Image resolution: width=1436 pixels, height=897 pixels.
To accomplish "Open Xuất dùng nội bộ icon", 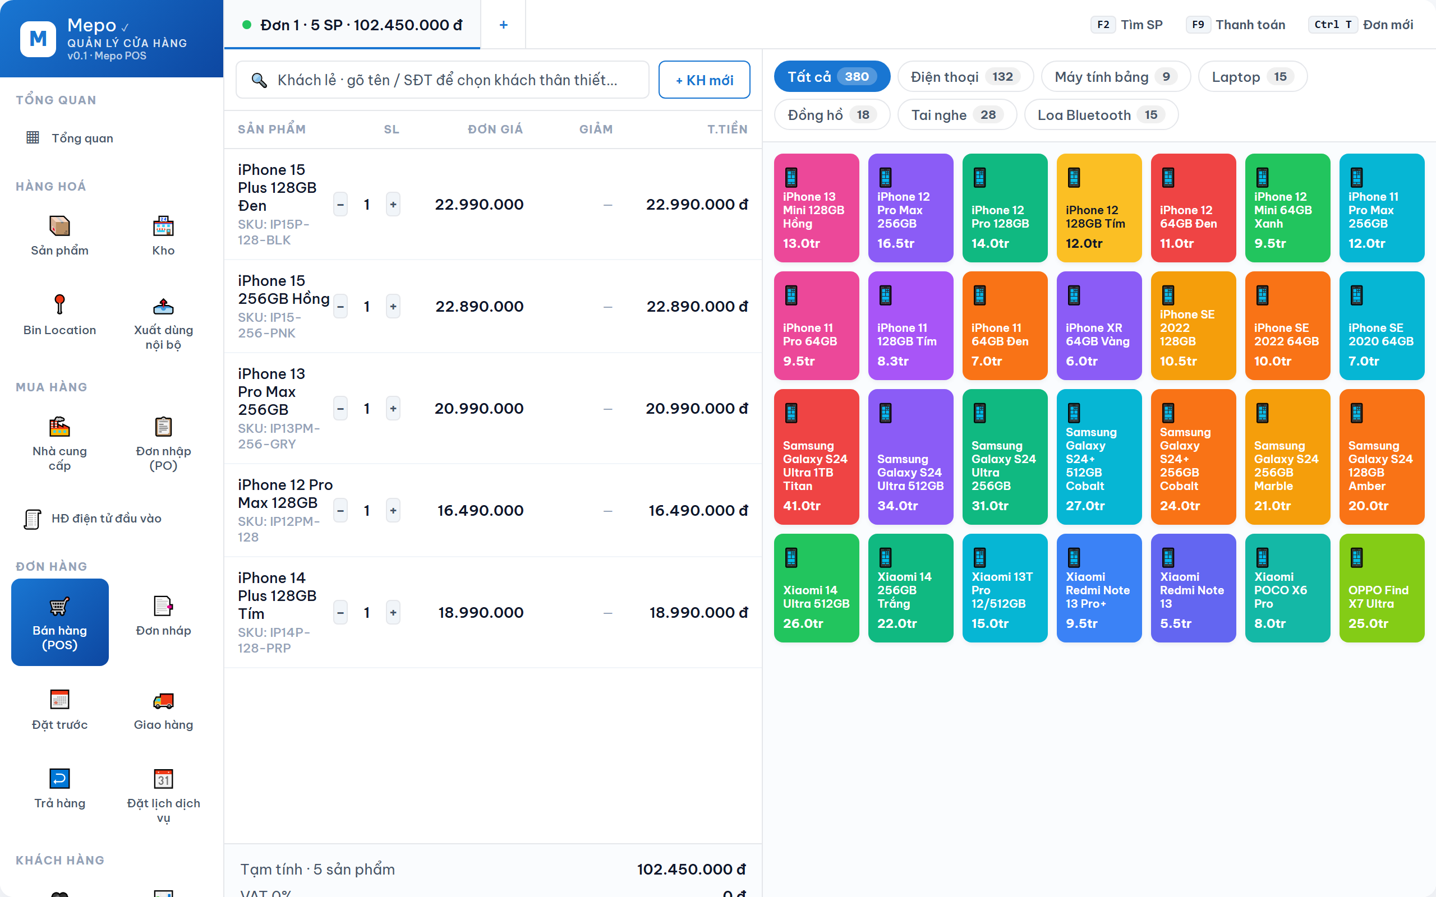I will 163,305.
